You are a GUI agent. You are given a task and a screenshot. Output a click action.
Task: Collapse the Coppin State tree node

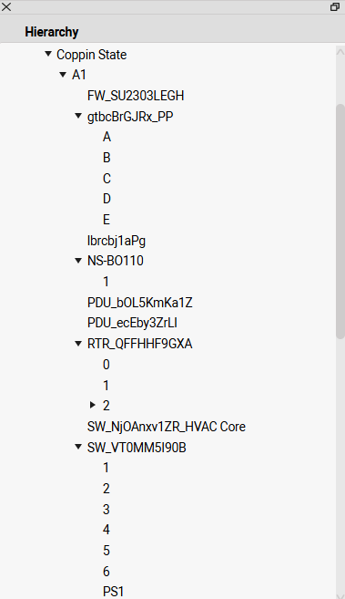(x=48, y=54)
